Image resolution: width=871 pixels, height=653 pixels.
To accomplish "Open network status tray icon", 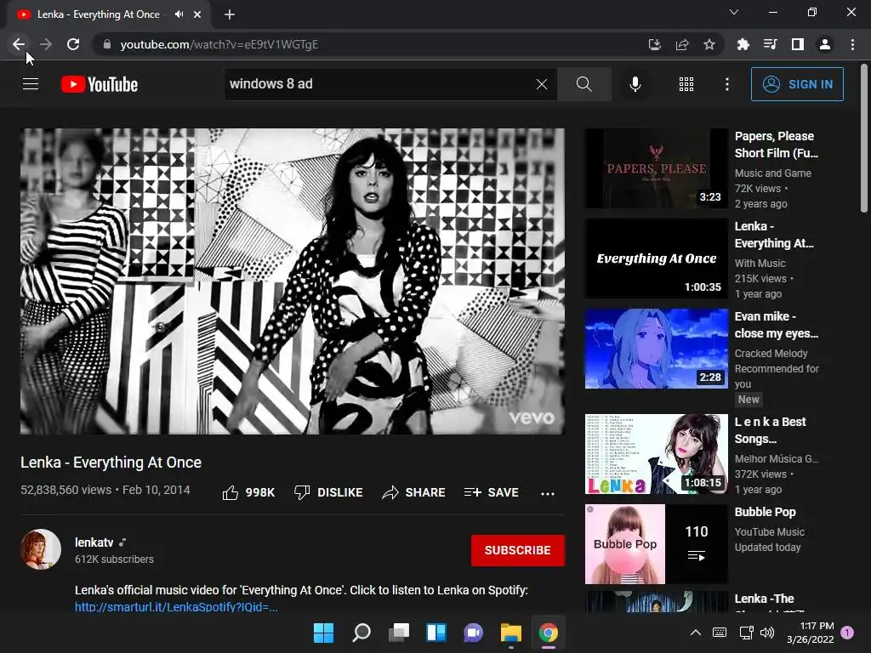I will click(x=746, y=633).
